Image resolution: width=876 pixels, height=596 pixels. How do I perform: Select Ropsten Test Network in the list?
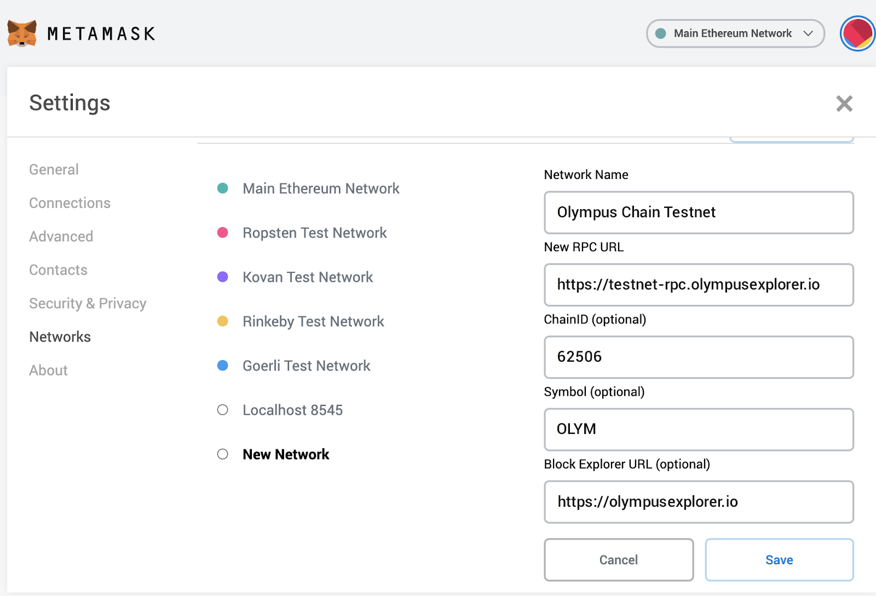(314, 233)
